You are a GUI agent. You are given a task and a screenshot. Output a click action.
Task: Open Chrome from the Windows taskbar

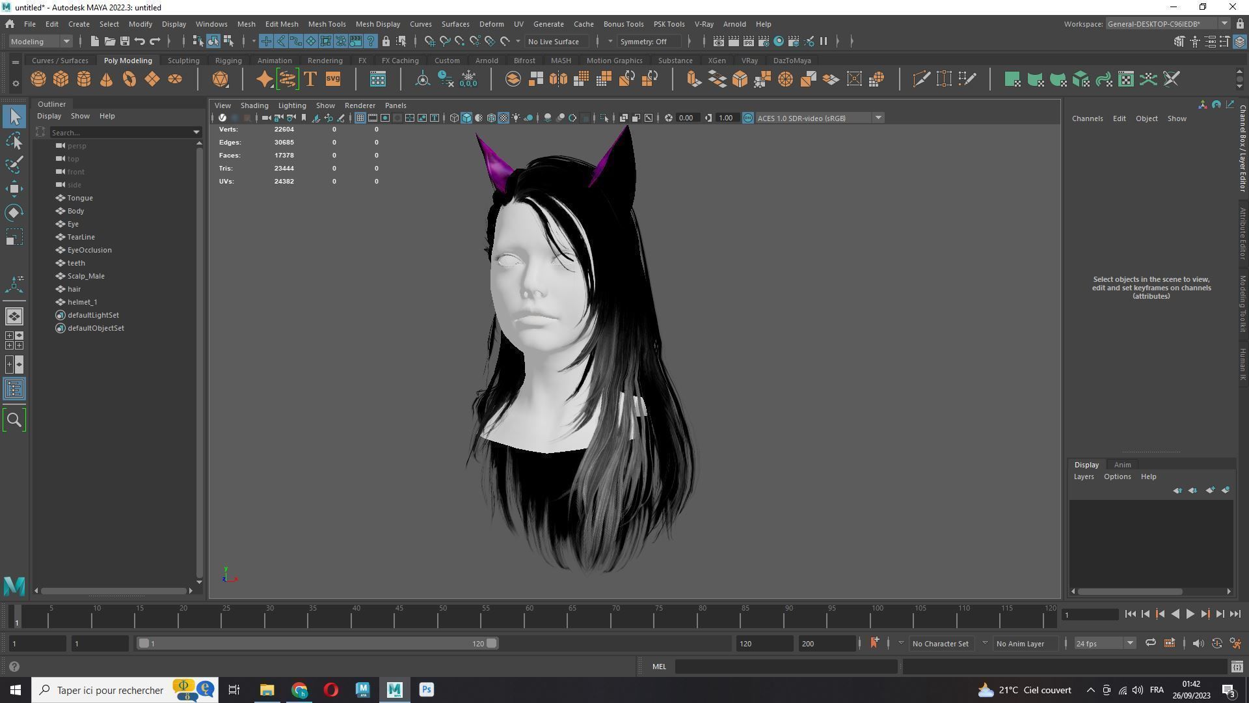click(x=299, y=690)
